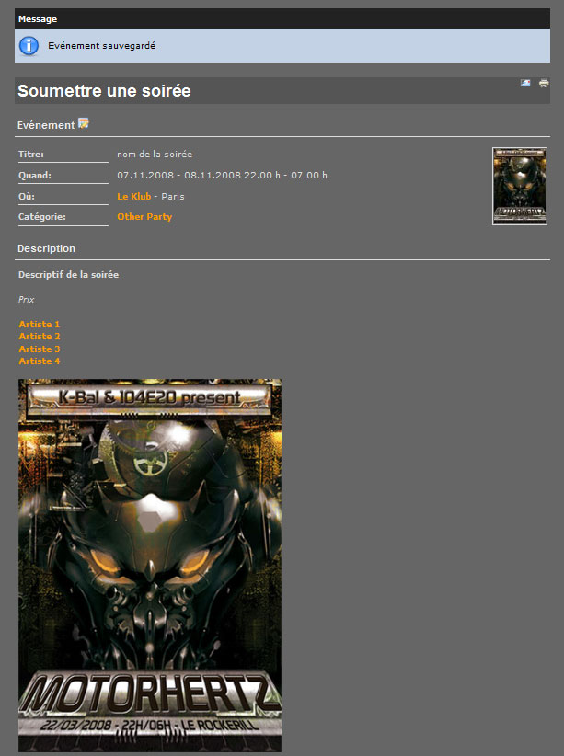This screenshot has width=564, height=756.
Task: Open the Artiste 2 link
Action: pos(40,336)
